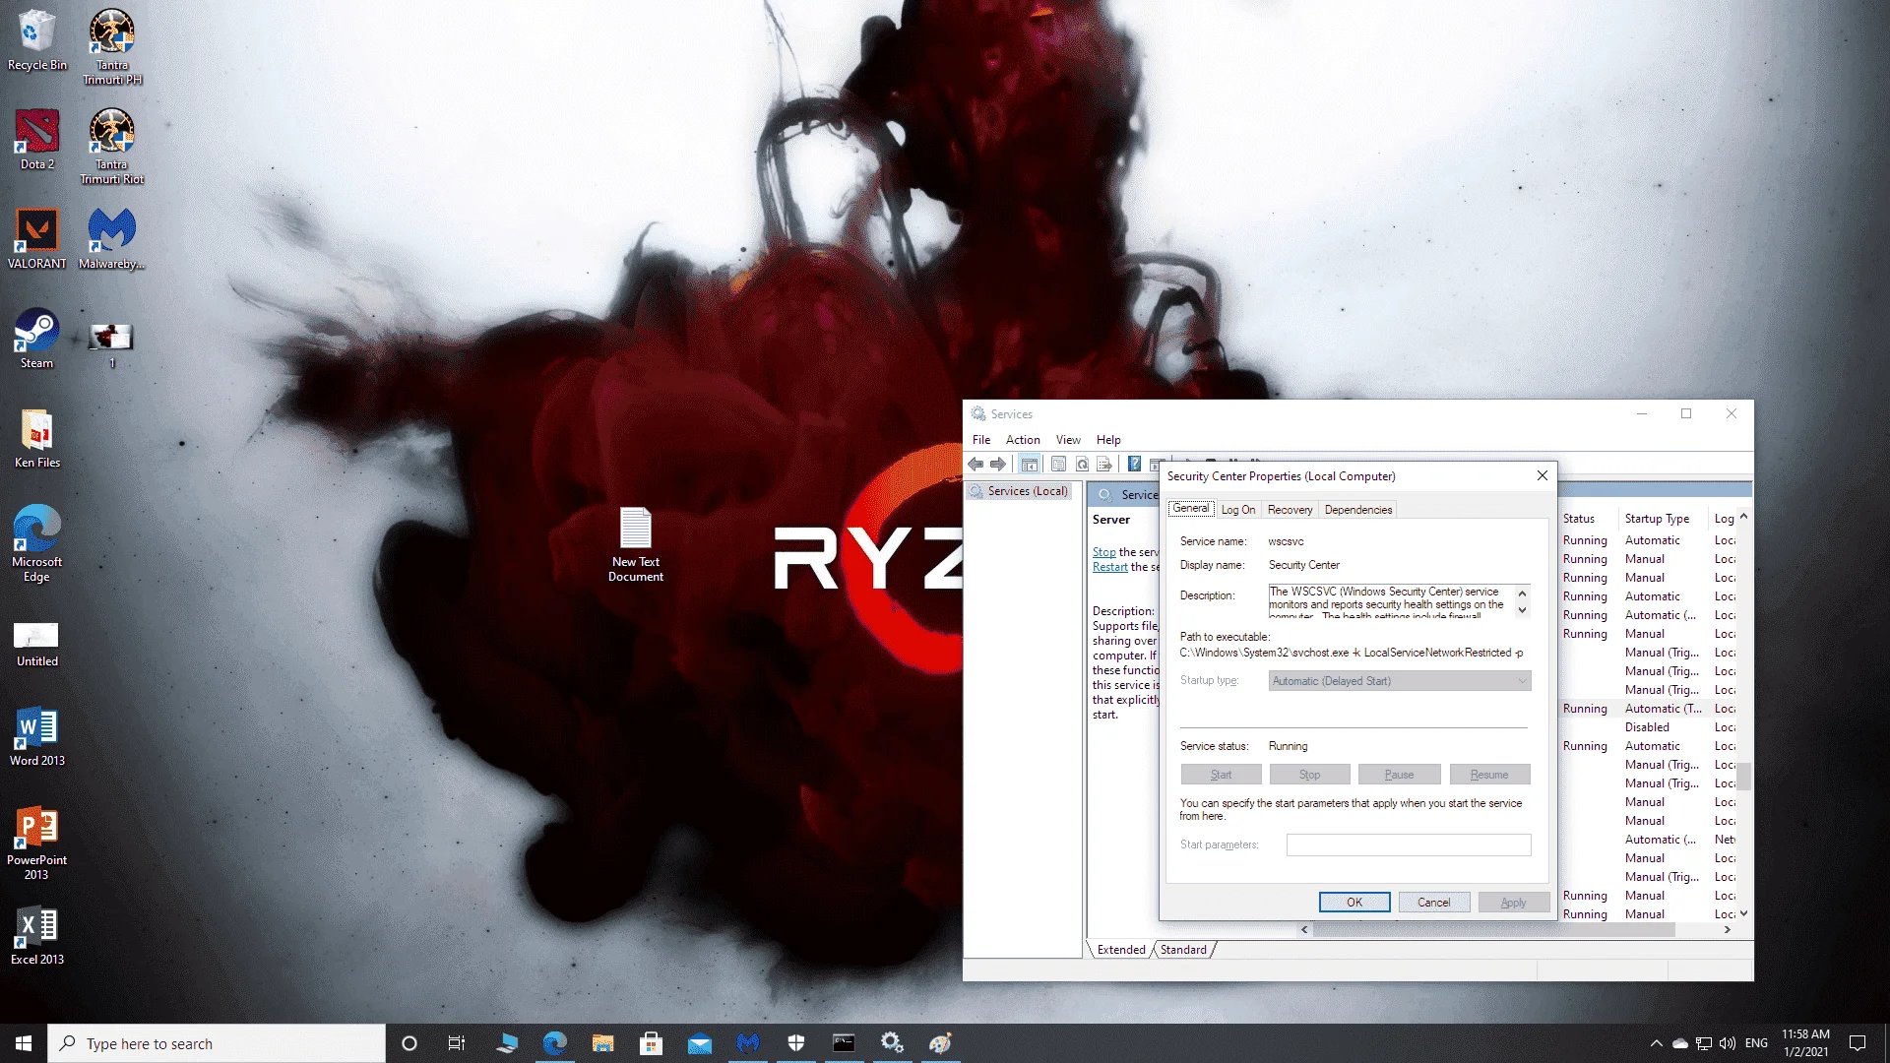Switch to the Dependencies tab
The image size is (1890, 1063).
coord(1358,510)
